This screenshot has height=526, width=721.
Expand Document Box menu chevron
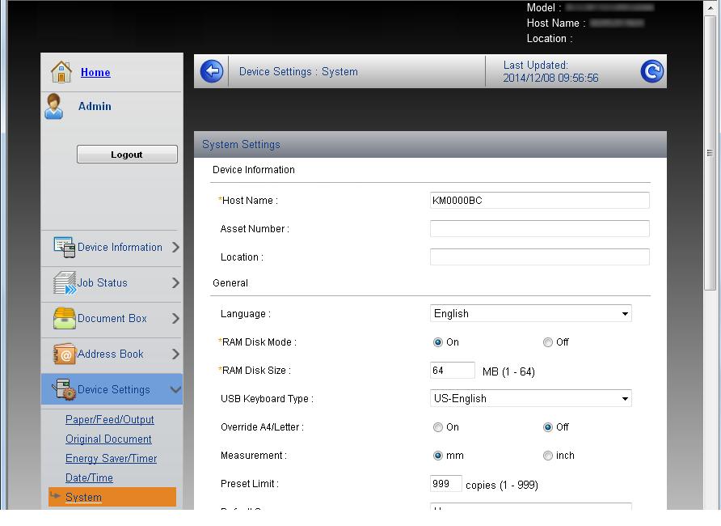(x=175, y=318)
